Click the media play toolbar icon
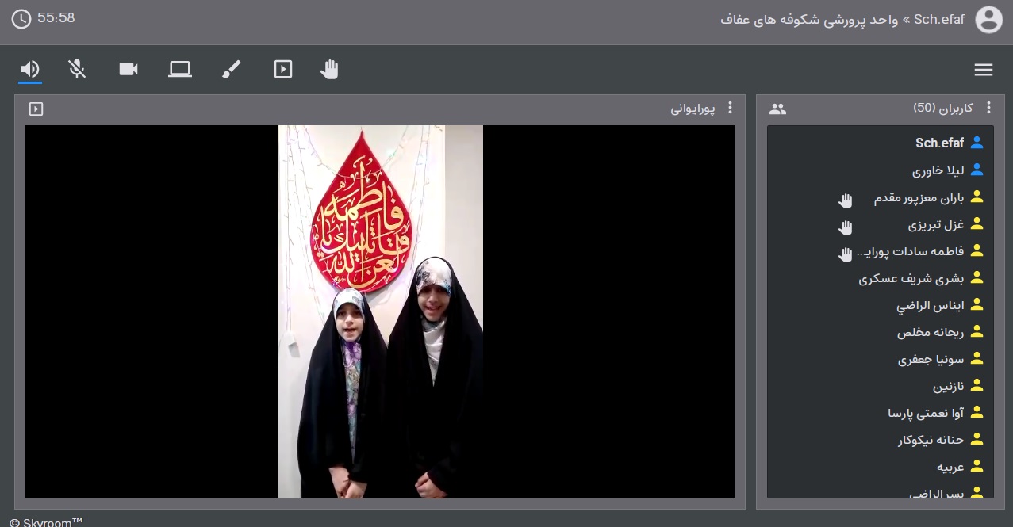The image size is (1013, 527). point(283,70)
